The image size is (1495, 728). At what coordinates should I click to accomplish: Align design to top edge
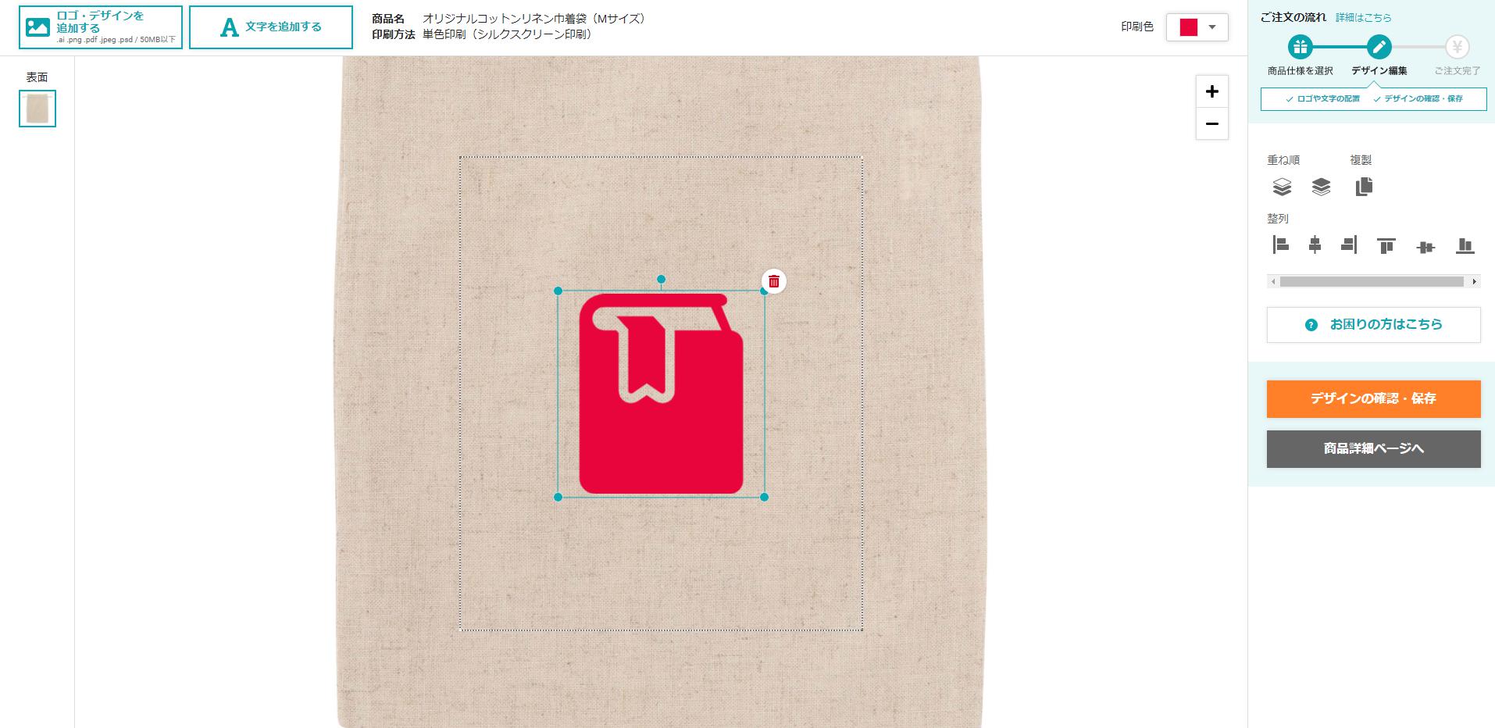point(1386,246)
